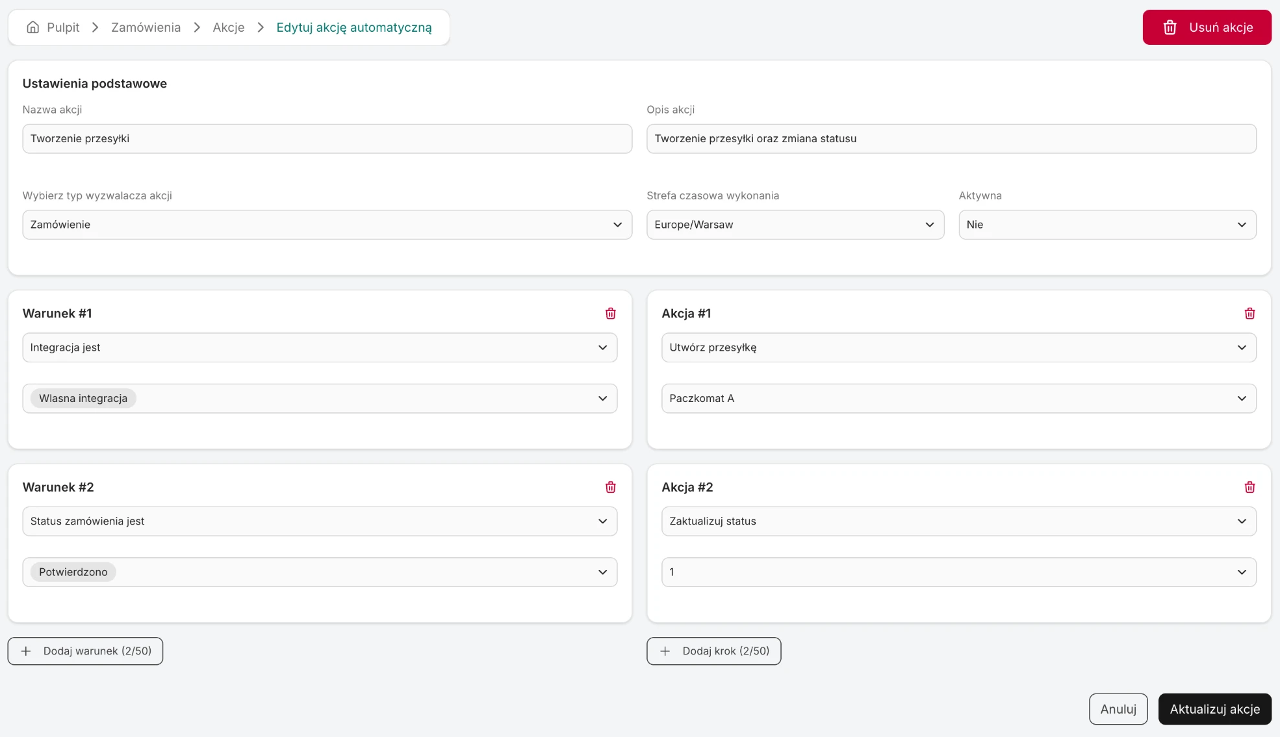Viewport: 1280px width, 737px height.
Task: Click 'Dodaj krok (2/50)' button
Action: click(x=713, y=651)
